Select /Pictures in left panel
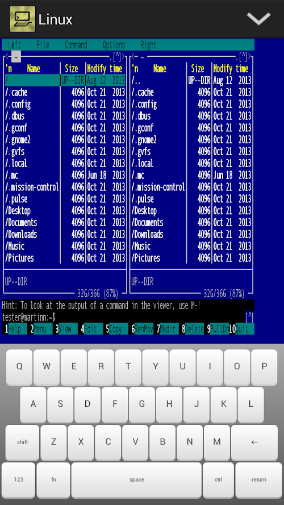The image size is (284, 505). [19, 258]
